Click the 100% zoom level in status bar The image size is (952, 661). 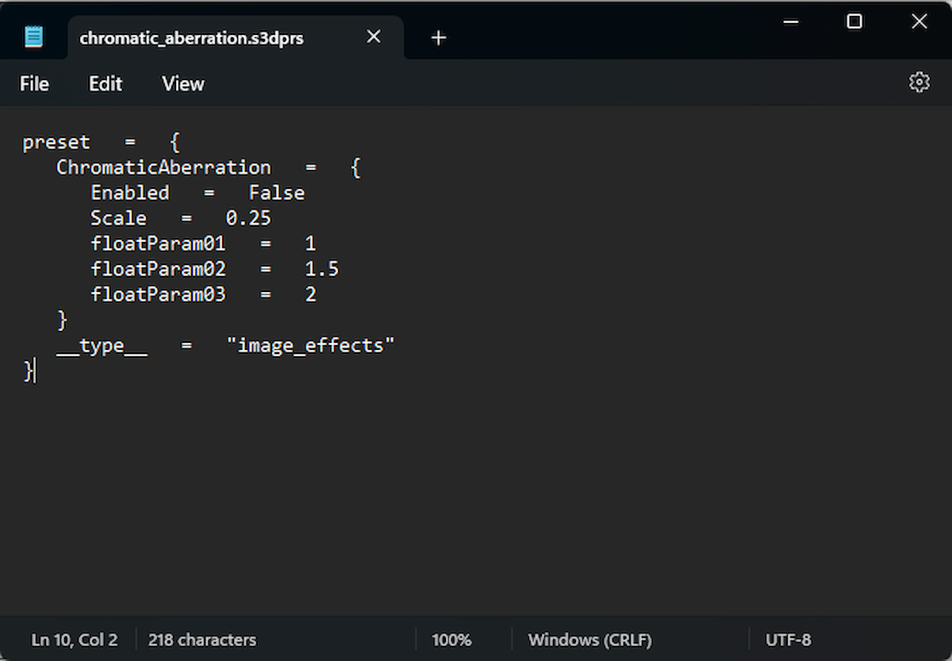[451, 640]
